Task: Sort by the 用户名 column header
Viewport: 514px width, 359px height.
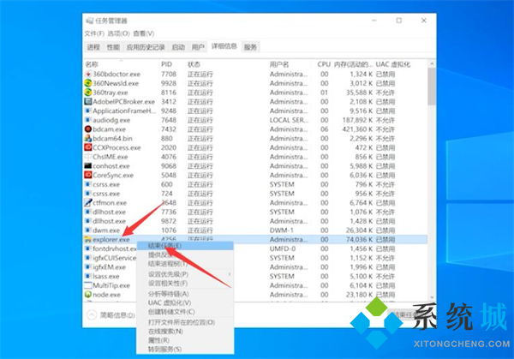Action: click(279, 64)
